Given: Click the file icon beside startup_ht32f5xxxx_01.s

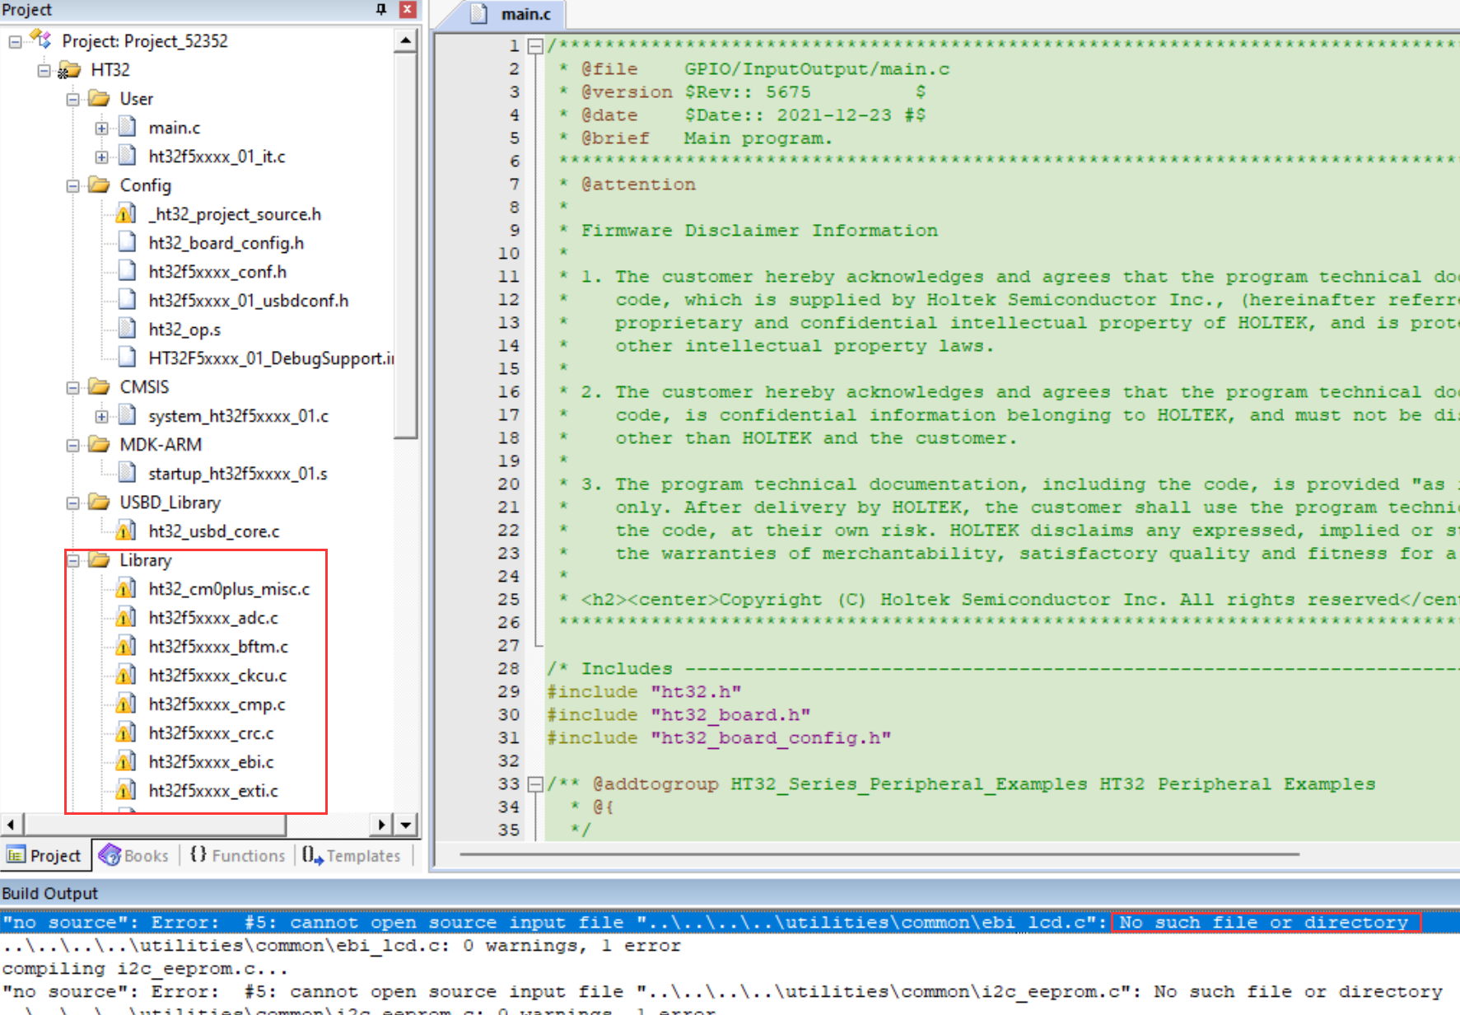Looking at the screenshot, I should tap(127, 473).
